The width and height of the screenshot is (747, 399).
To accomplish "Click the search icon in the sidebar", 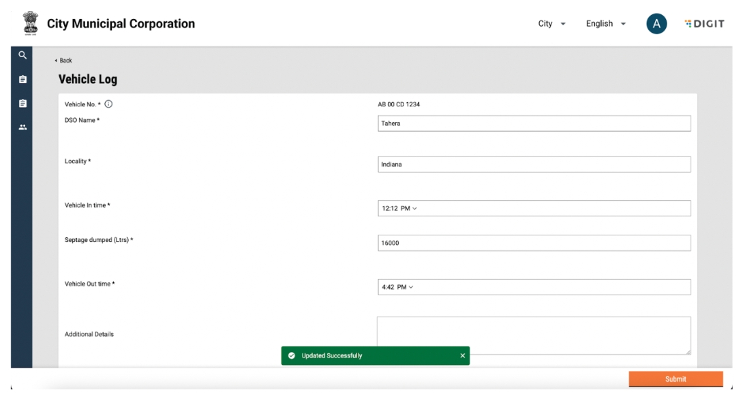I will (22, 55).
